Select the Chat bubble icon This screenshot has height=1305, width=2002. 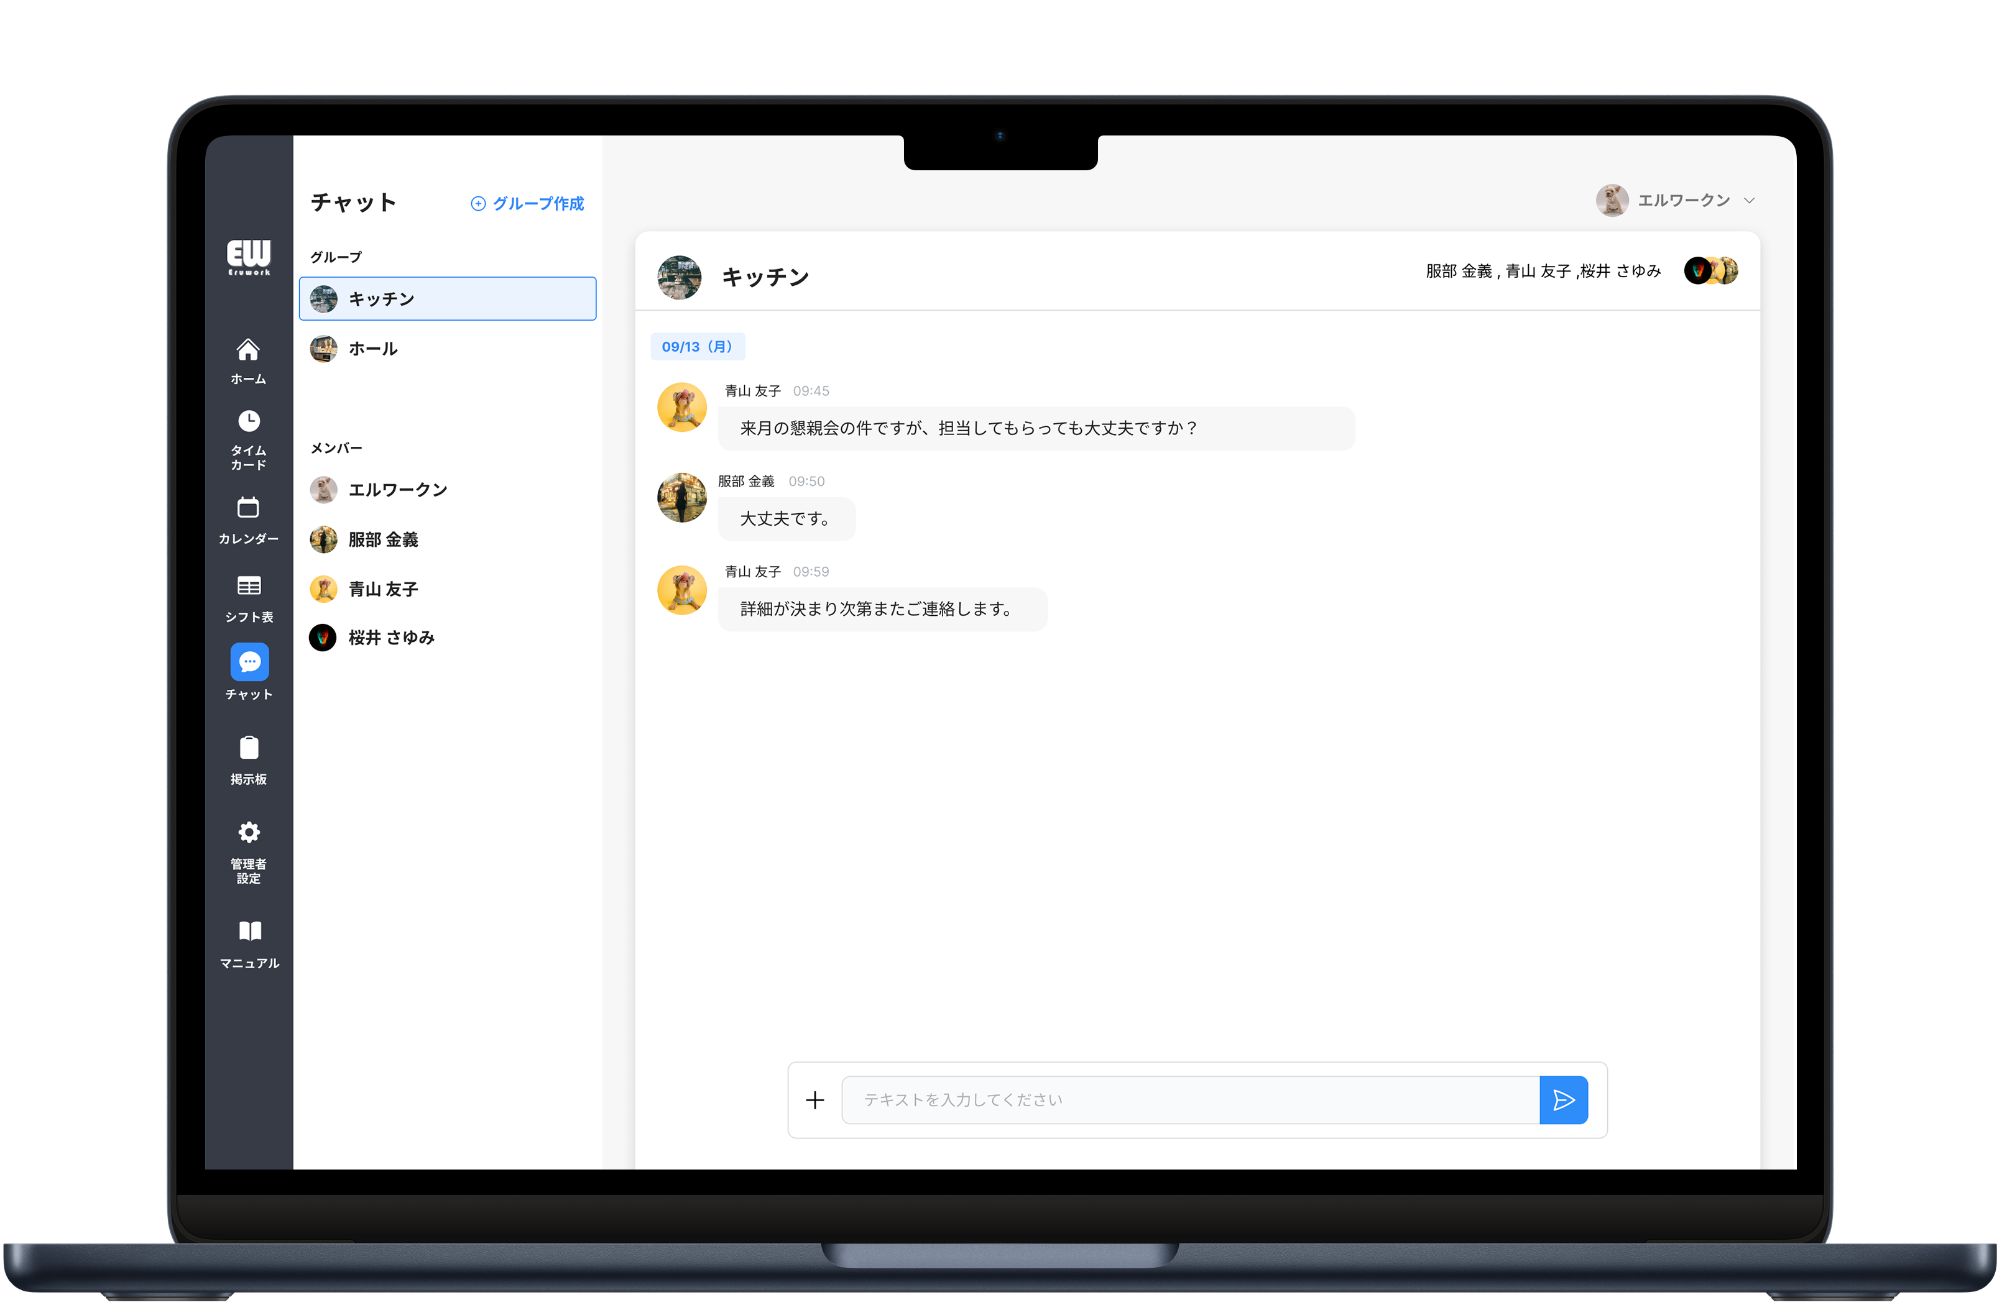point(249,662)
